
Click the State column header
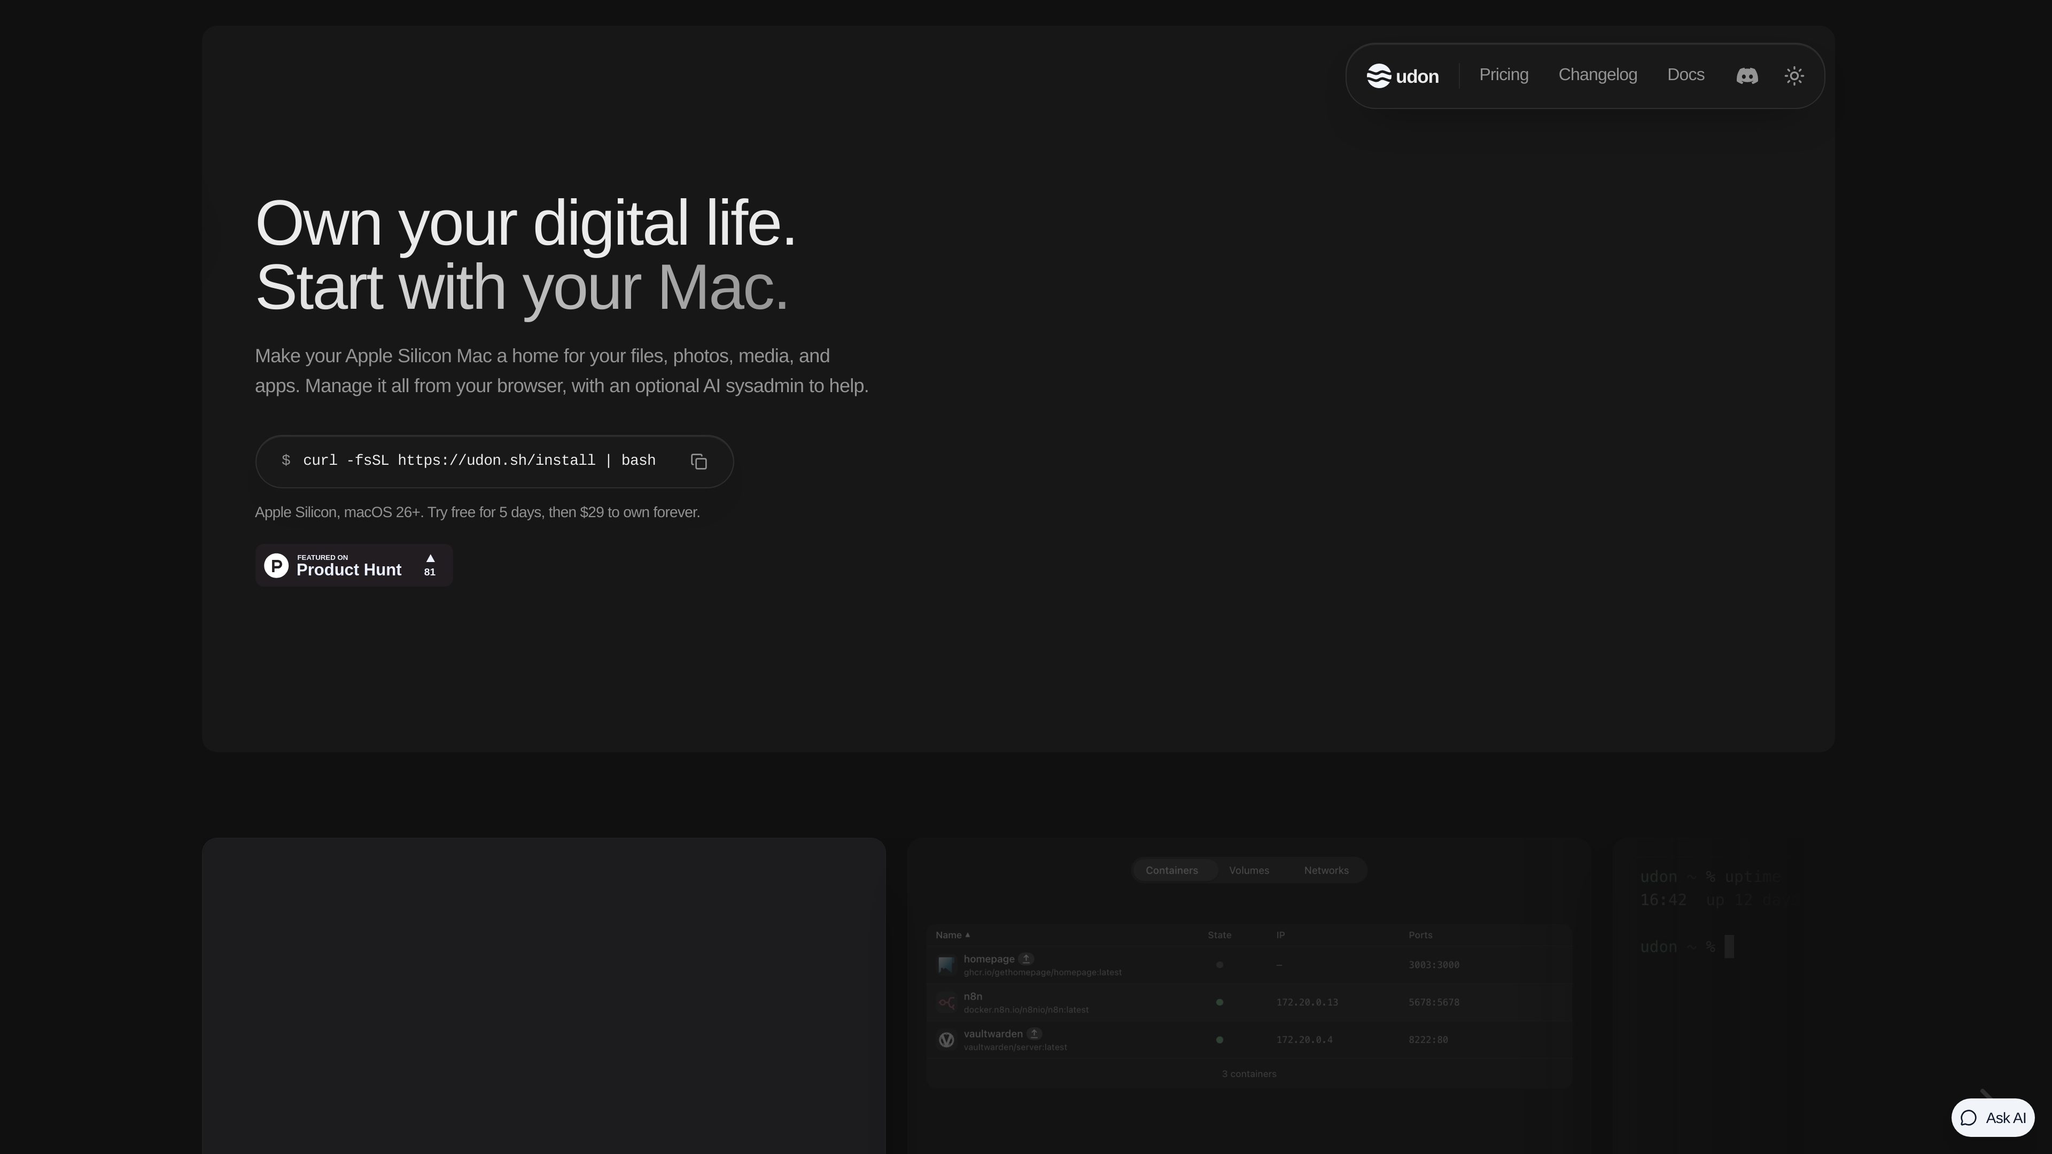click(1219, 935)
